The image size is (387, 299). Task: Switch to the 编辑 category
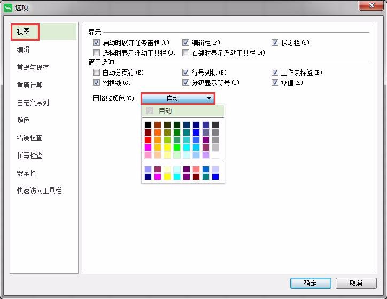(x=23, y=50)
